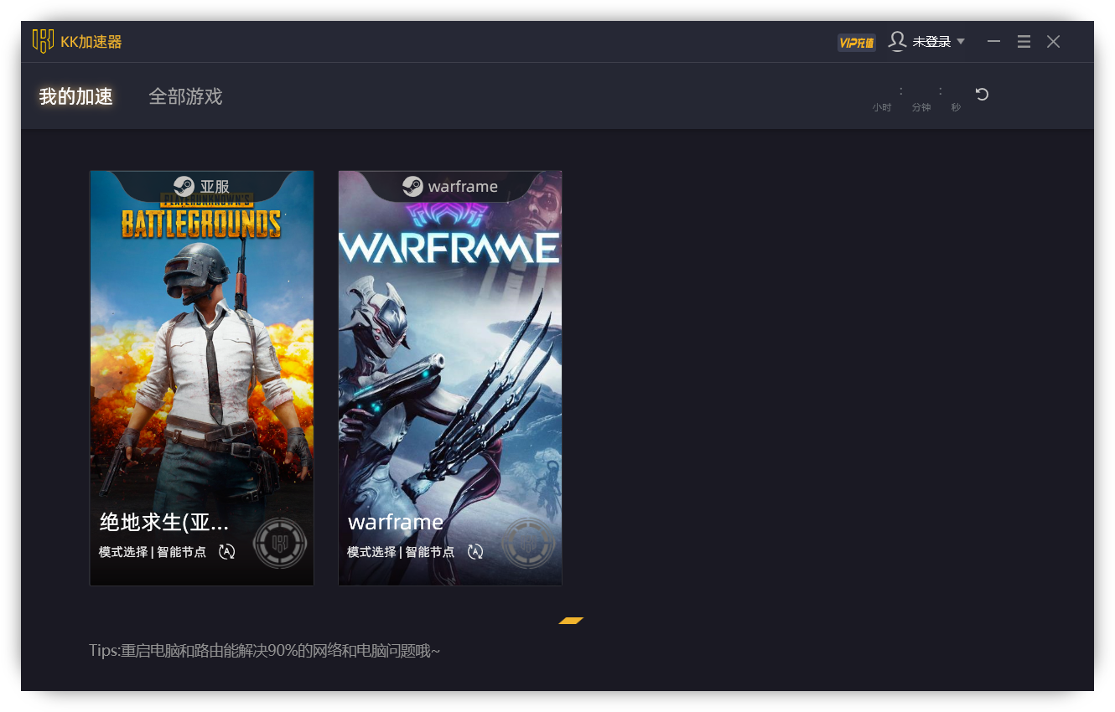Viewport: 1115px width, 712px height.
Task: Switch to the 全部游戏 tab
Action: [x=185, y=96]
